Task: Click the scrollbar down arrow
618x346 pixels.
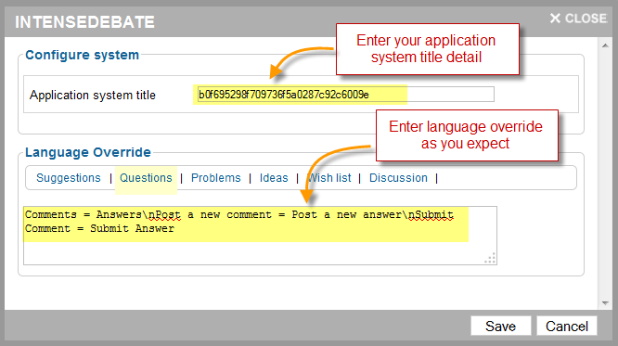Action: click(x=605, y=303)
